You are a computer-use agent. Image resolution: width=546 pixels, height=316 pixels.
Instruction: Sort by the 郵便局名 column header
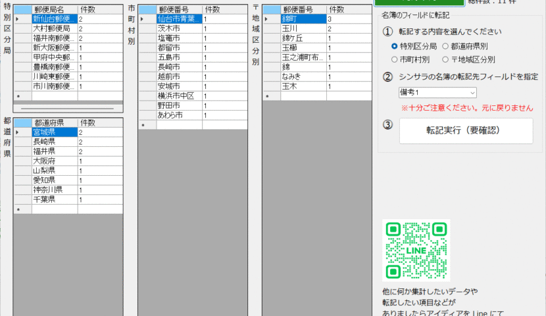pos(53,9)
